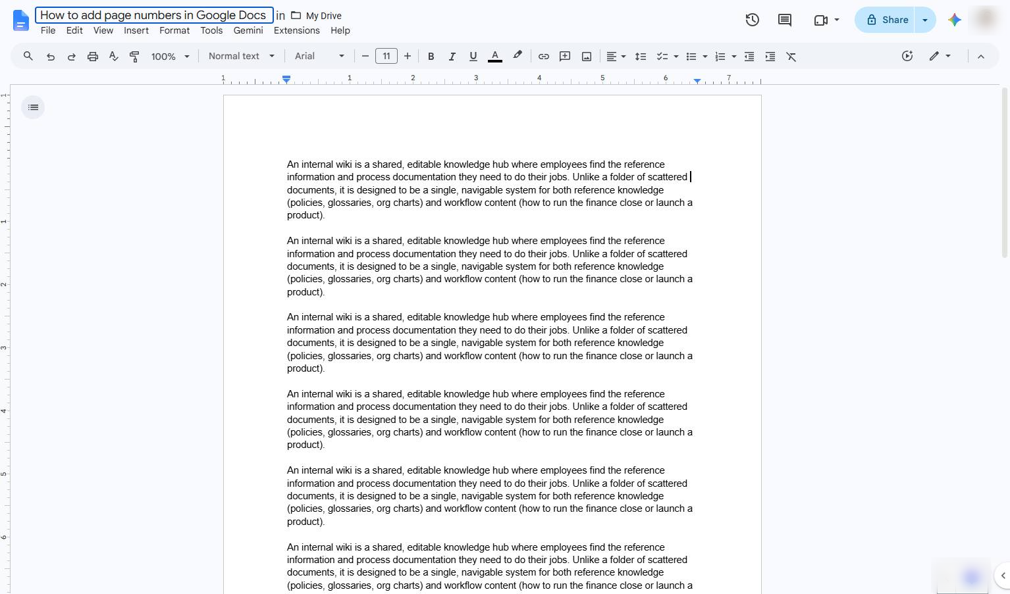Image resolution: width=1010 pixels, height=594 pixels.
Task: Toggle underline formatting
Action: [473, 57]
